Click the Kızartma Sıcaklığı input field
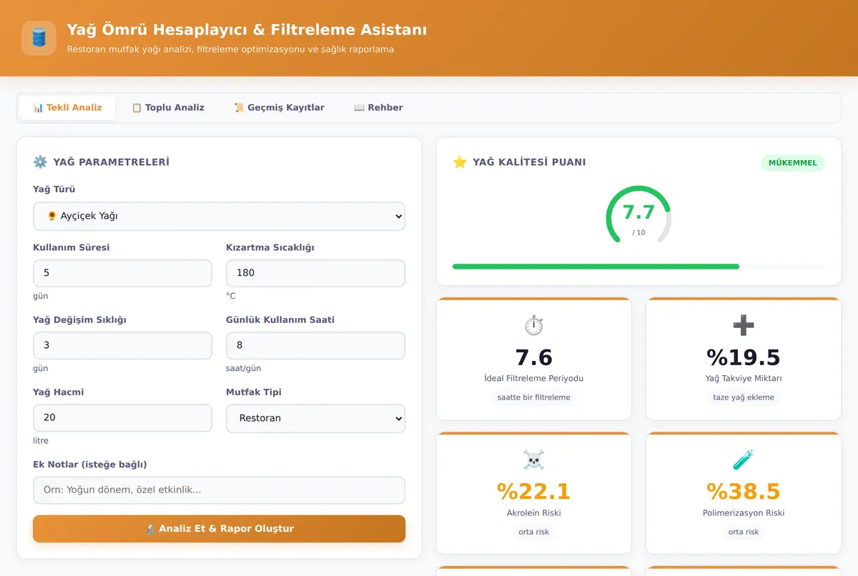The width and height of the screenshot is (858, 576). [x=315, y=273]
